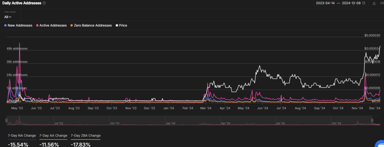The width and height of the screenshot is (384, 147).
Task: Toggle the New Addresses series
Action: 18,25
